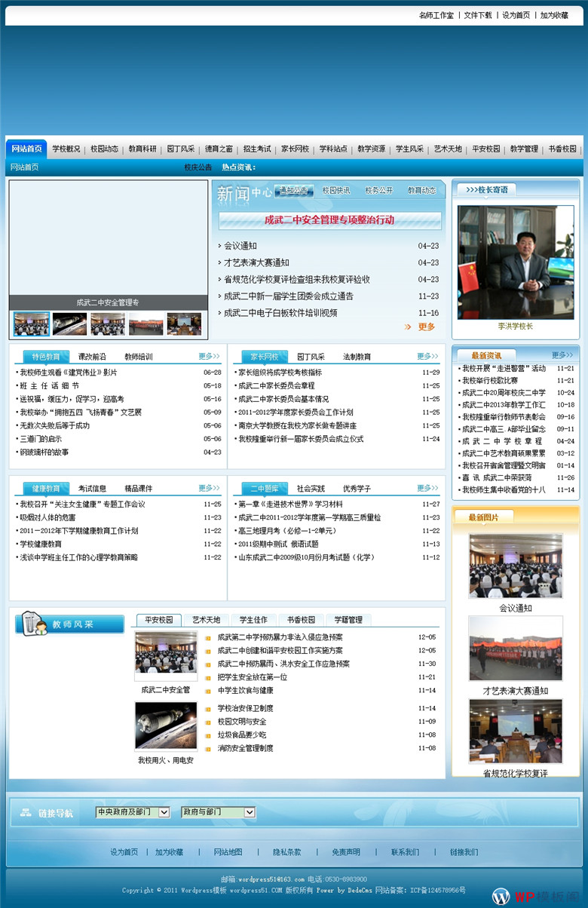Click 加入收藏 in the top bar
The width and height of the screenshot is (588, 908).
(x=554, y=15)
